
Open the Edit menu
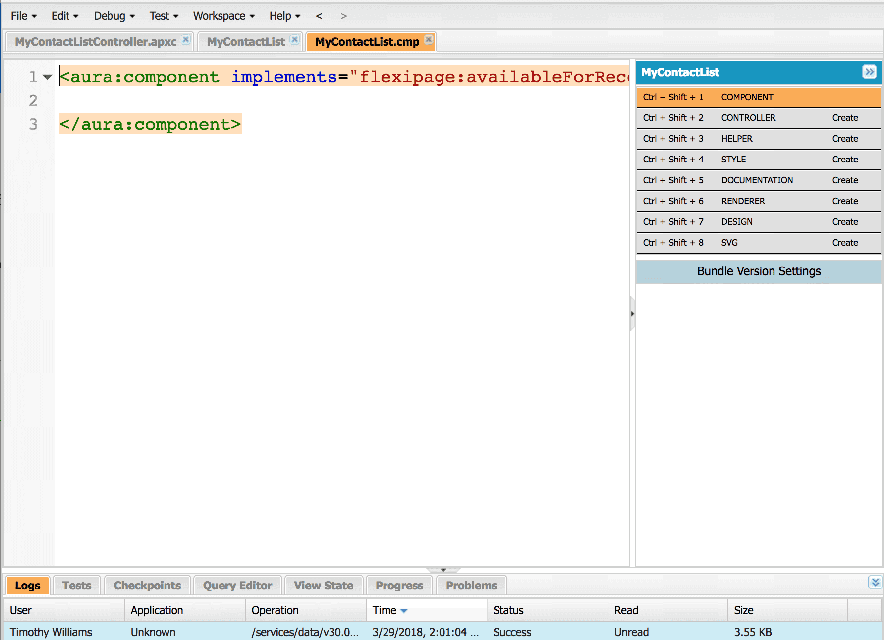click(x=65, y=16)
